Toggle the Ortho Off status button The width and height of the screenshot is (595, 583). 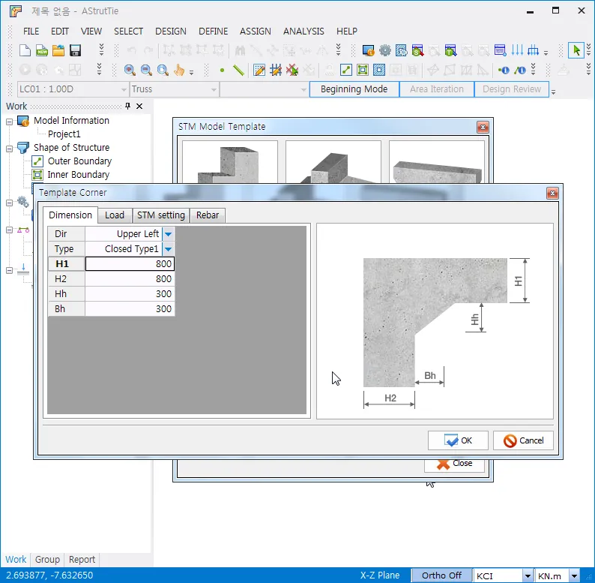click(441, 575)
